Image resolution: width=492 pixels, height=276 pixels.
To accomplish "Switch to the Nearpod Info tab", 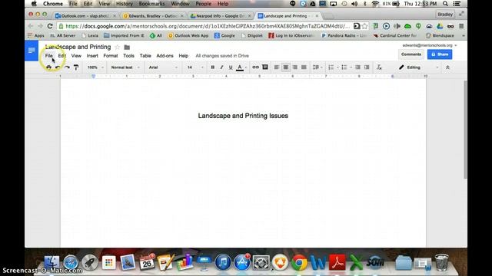I will pyautogui.click(x=221, y=15).
